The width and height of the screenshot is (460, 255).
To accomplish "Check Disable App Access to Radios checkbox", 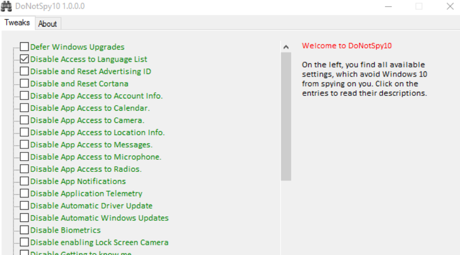I will point(25,169).
